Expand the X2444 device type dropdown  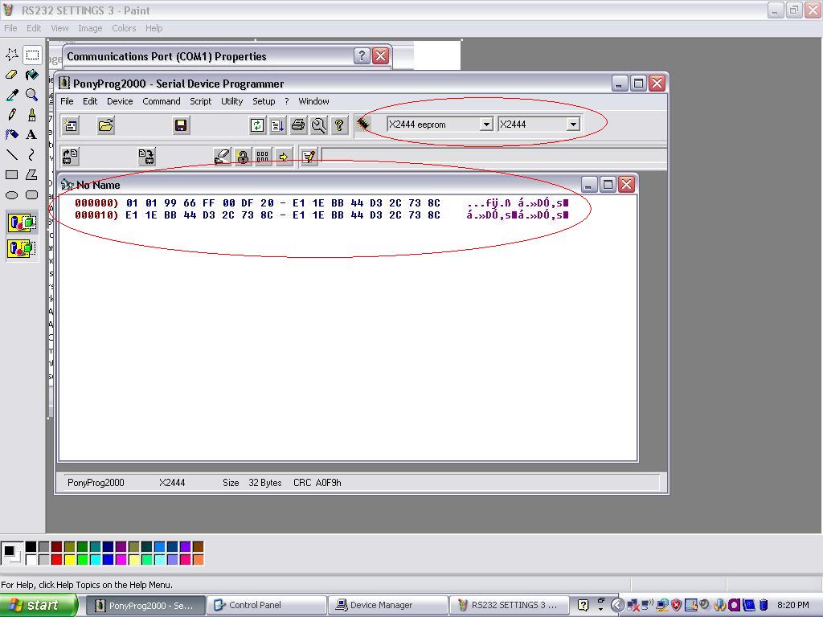click(573, 125)
